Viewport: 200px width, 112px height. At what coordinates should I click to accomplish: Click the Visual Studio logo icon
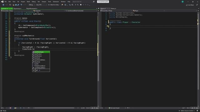[x=2, y=2]
